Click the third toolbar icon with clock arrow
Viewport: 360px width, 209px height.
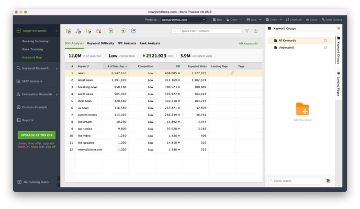click(x=88, y=31)
